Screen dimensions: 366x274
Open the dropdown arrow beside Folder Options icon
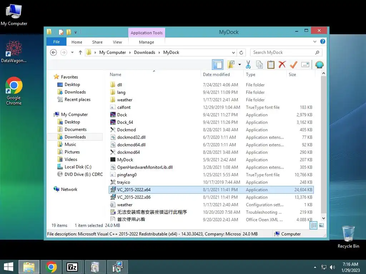coord(239,65)
